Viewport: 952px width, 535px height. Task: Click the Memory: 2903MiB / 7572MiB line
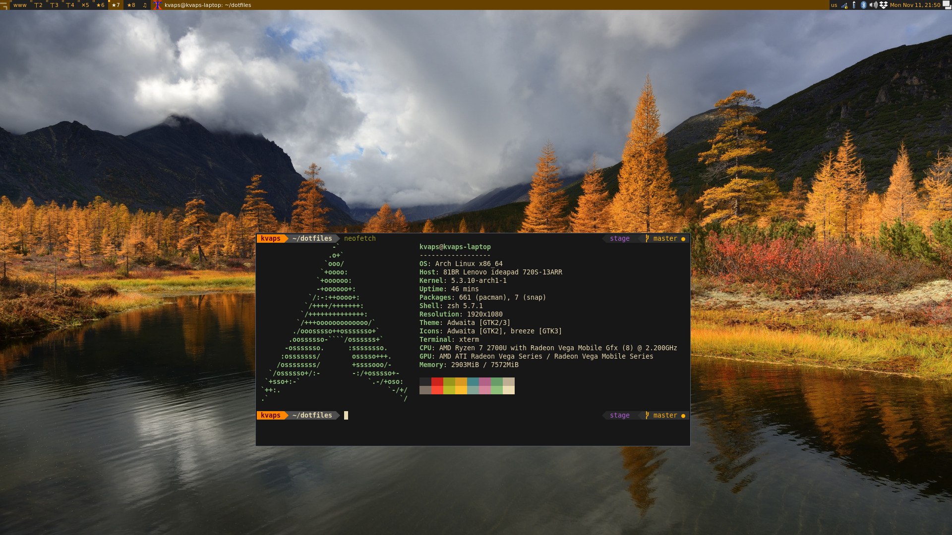pos(469,365)
